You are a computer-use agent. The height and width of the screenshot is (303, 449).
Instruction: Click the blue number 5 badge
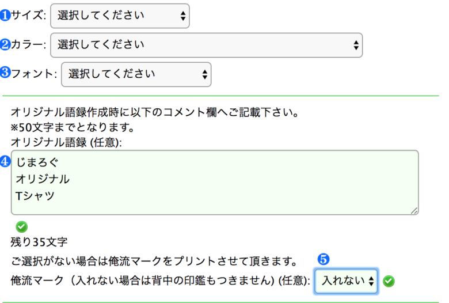pyautogui.click(x=323, y=259)
